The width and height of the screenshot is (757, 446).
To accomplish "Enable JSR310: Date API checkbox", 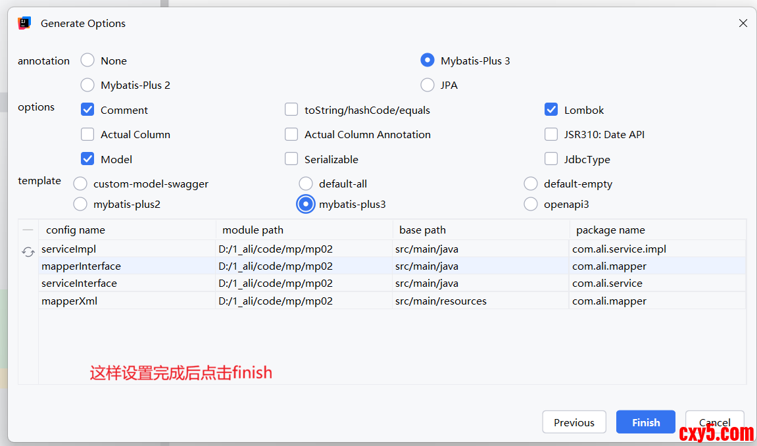I will (x=551, y=134).
